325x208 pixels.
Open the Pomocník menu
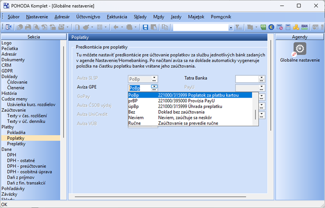221,17
